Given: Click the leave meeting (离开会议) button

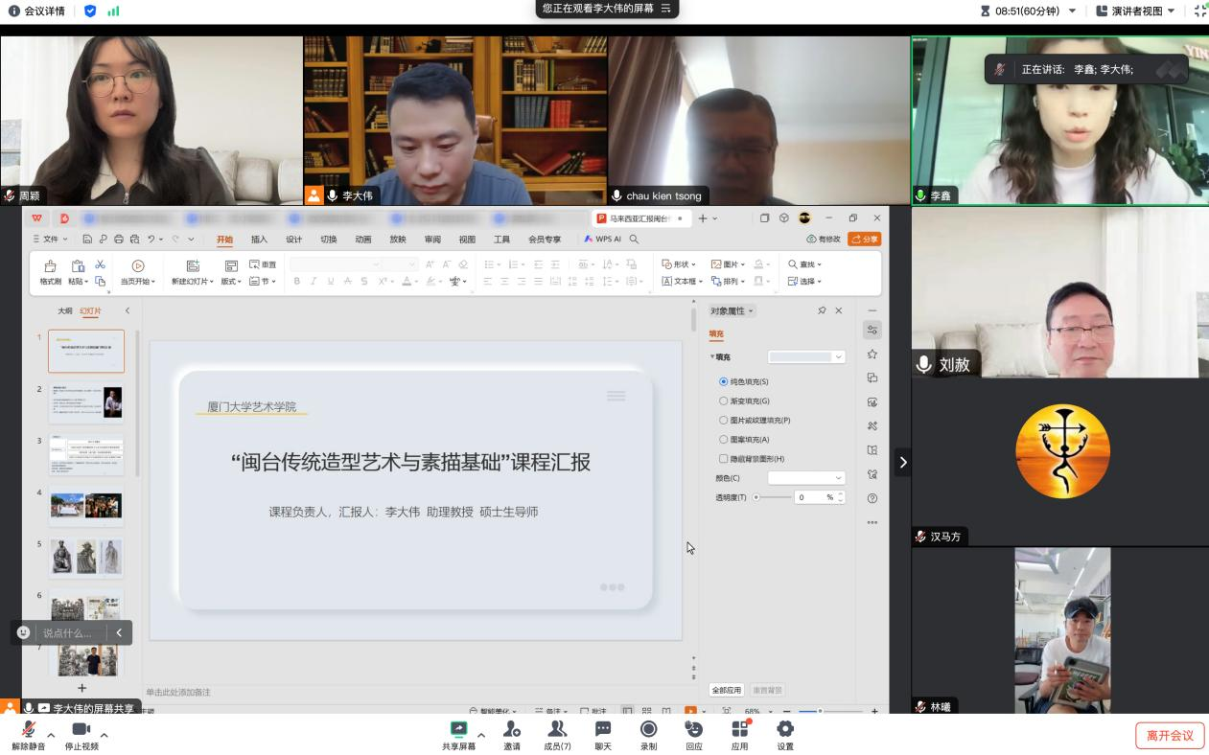Looking at the screenshot, I should [x=1169, y=735].
